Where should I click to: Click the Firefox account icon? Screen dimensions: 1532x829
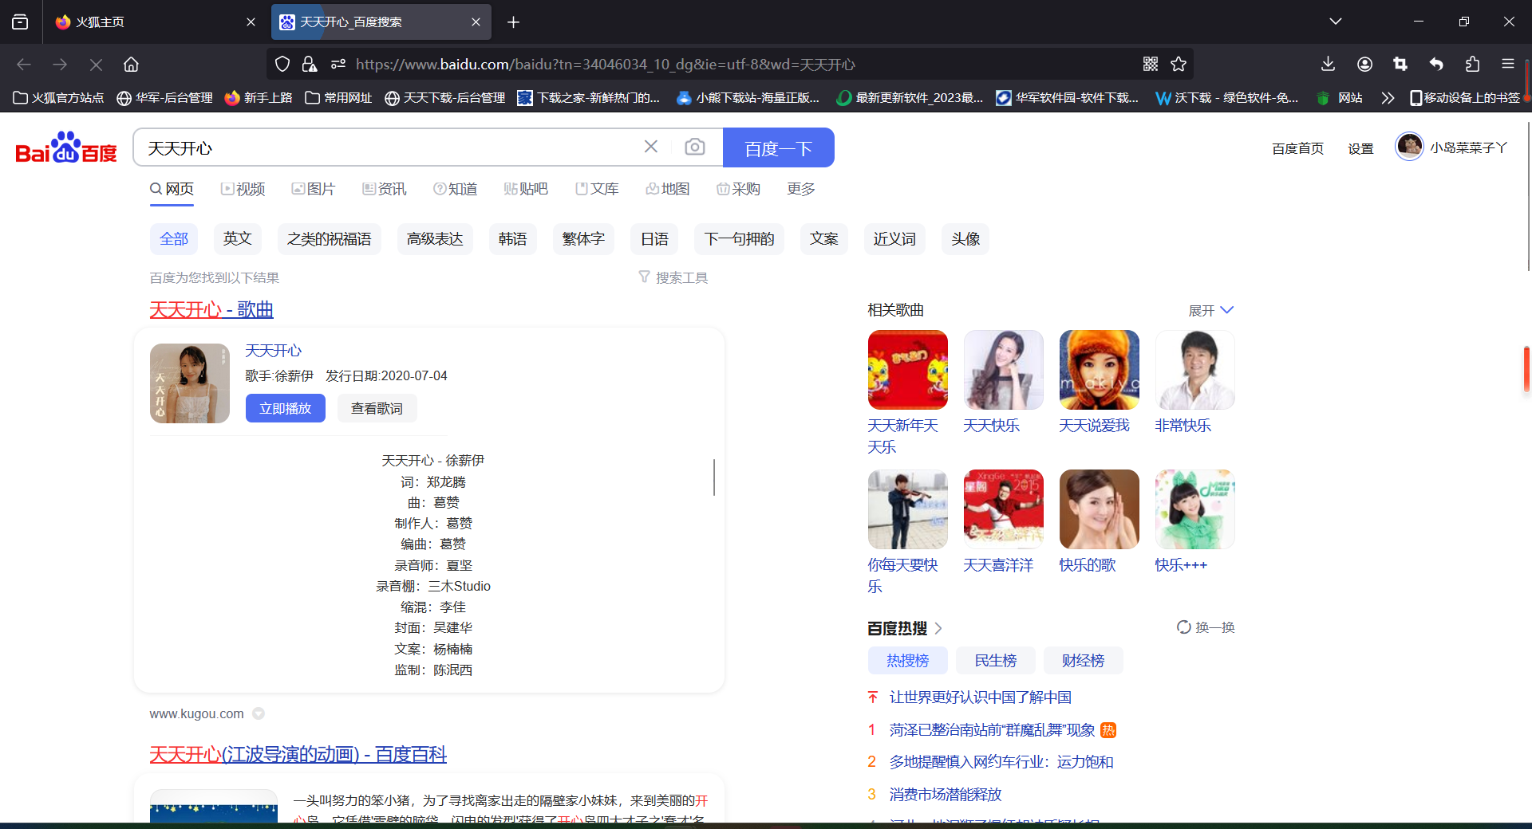tap(1364, 64)
